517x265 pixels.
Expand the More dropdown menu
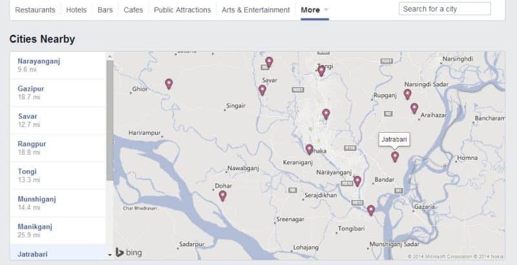click(x=315, y=10)
